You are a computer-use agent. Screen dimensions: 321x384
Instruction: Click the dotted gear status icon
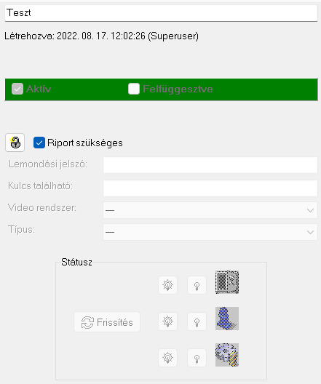tap(227, 355)
